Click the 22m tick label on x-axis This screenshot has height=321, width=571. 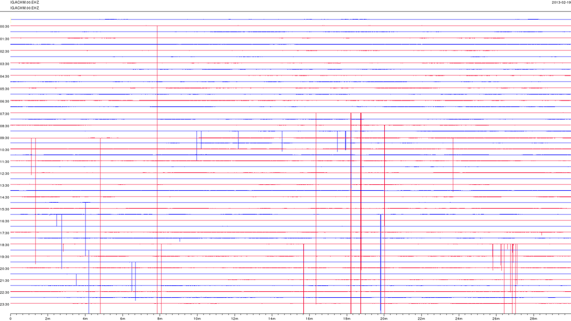[x=421, y=319]
